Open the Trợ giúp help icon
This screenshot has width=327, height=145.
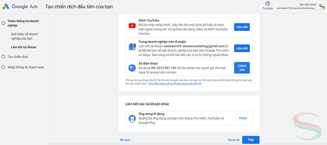[267, 4]
